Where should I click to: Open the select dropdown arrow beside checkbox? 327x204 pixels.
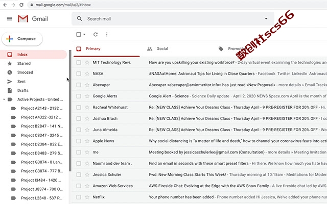[84, 34]
